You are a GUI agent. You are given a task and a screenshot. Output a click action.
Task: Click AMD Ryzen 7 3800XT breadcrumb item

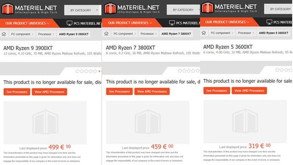(x=176, y=34)
